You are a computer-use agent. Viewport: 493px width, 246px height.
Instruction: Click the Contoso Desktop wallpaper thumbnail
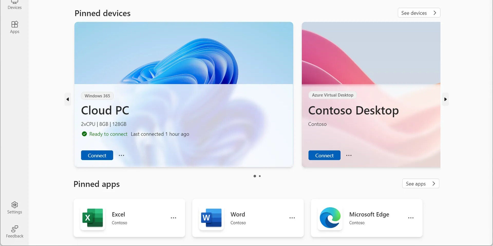click(x=371, y=53)
